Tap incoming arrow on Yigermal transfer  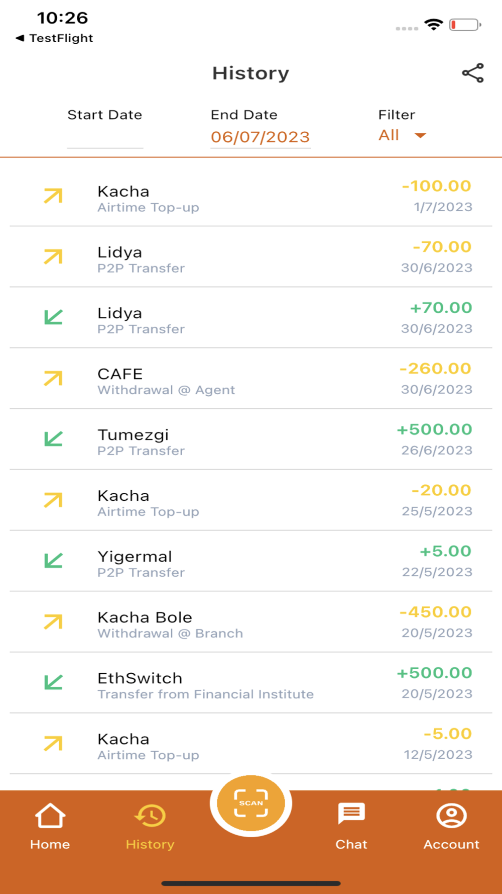point(53,561)
